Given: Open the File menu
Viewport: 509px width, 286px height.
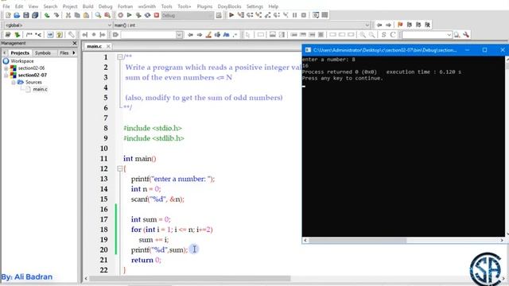Looking at the screenshot, I should (x=6, y=6).
